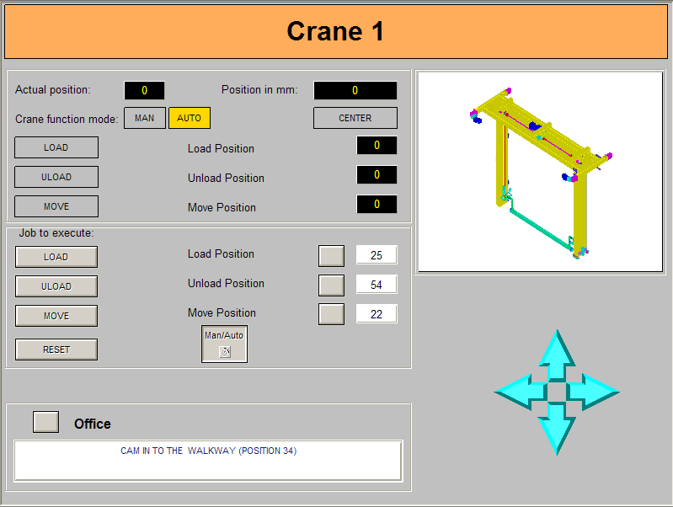Click the CENTER button

pos(355,118)
